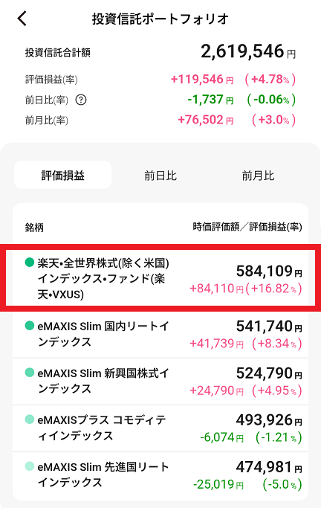
Task: Switch to the 前月比 tab
Action: coord(258,176)
